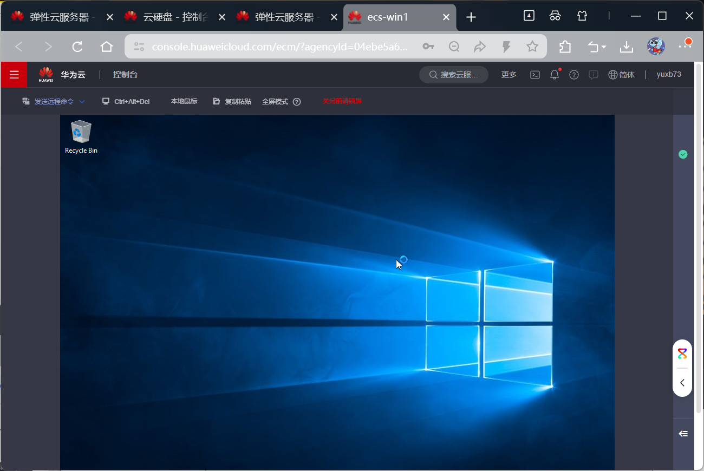704x471 pixels.
Task: Open the feedback icon next to help
Action: (x=594, y=74)
